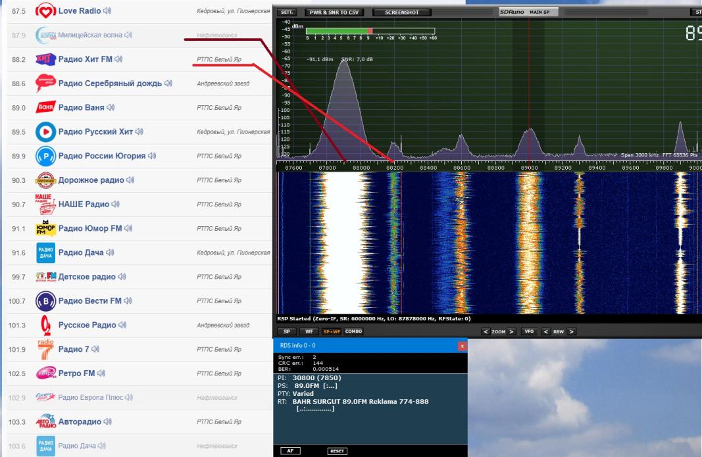Select the SP+WF display mode
Image resolution: width=702 pixels, height=457 pixels.
(332, 331)
